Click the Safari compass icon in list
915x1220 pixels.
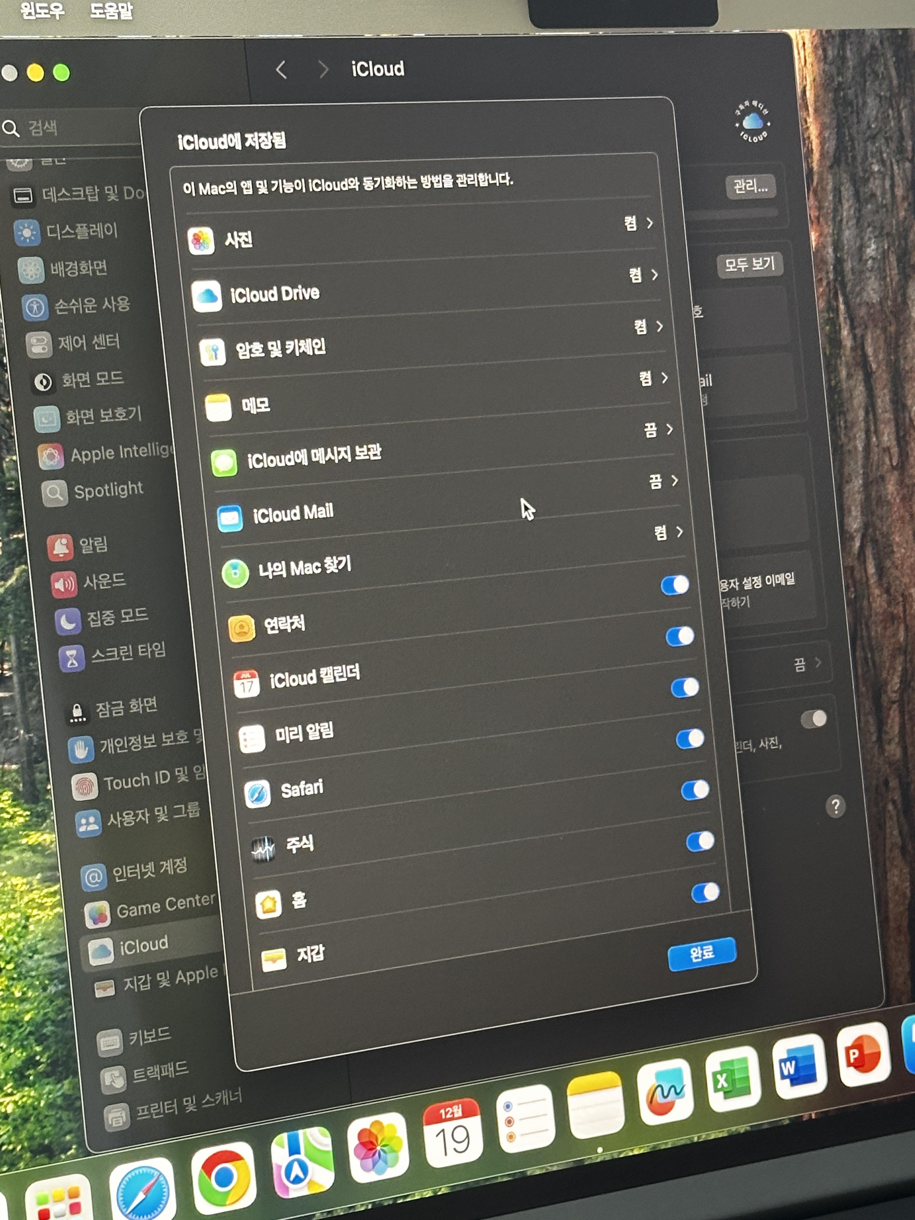[257, 794]
